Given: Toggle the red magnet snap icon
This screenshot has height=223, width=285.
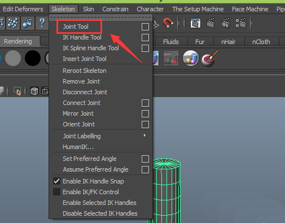Looking at the screenshot, I should click(x=168, y=23).
